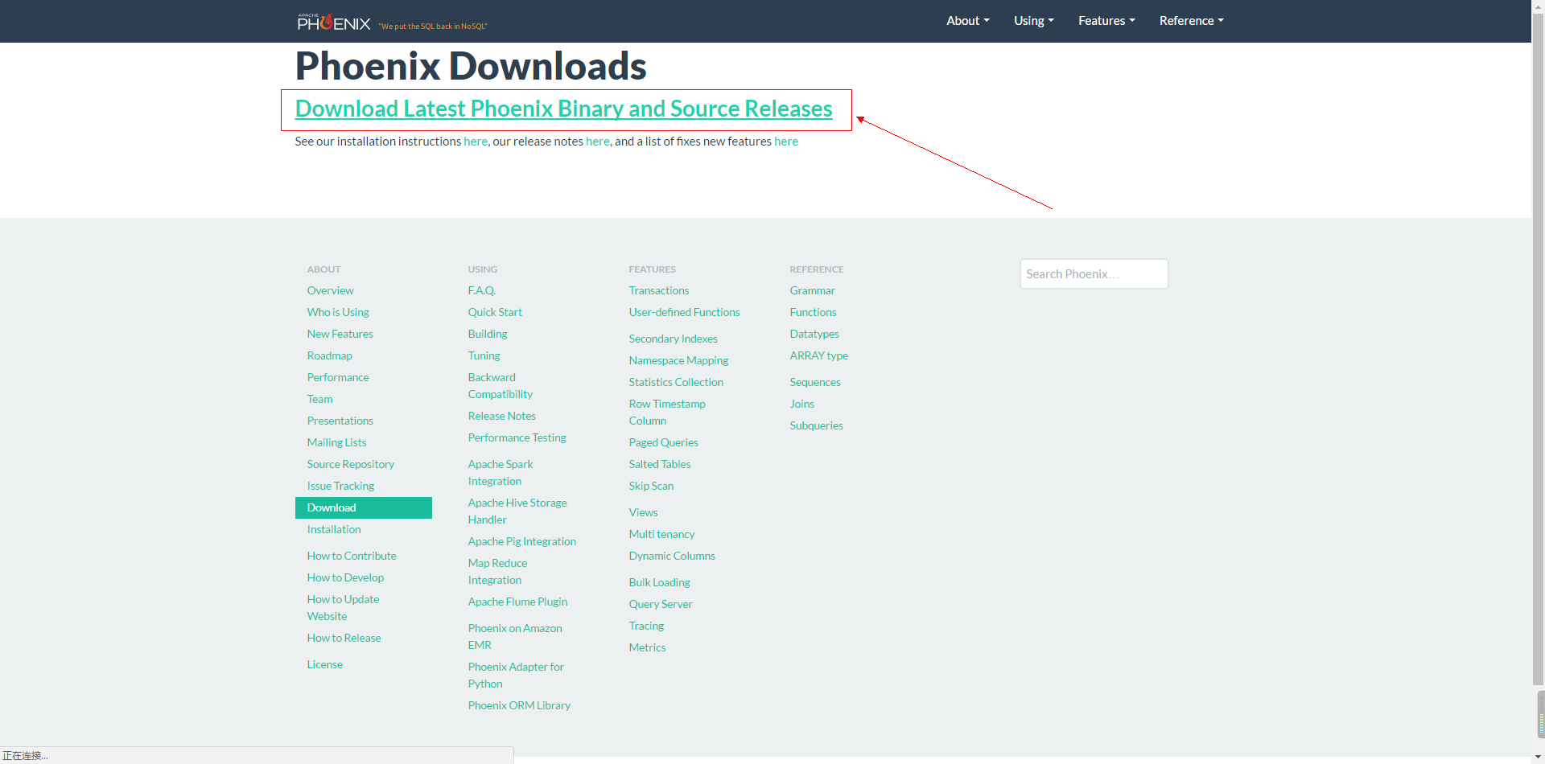Open the release notes 'here' link
The width and height of the screenshot is (1545, 764).
597,142
